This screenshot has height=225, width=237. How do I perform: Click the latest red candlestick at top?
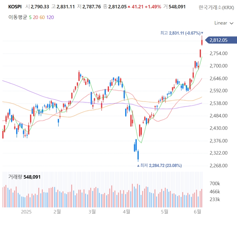point(202,41)
